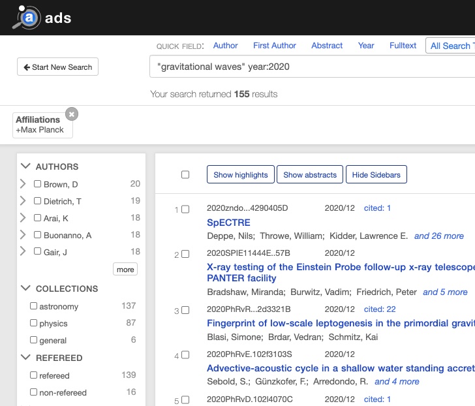The height and width of the screenshot is (406, 475).
Task: Open the SpECTRE paper title link
Action: pyautogui.click(x=228, y=223)
